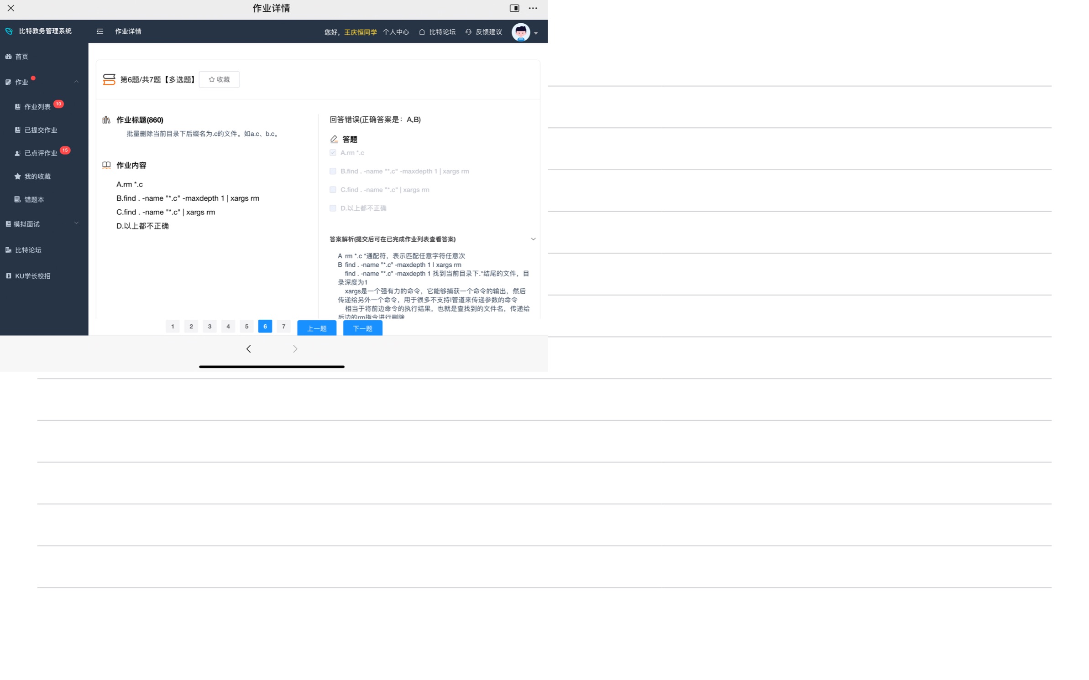Click the 比特论坛 home icon in the header
The height and width of the screenshot is (680, 1089).
422,32
